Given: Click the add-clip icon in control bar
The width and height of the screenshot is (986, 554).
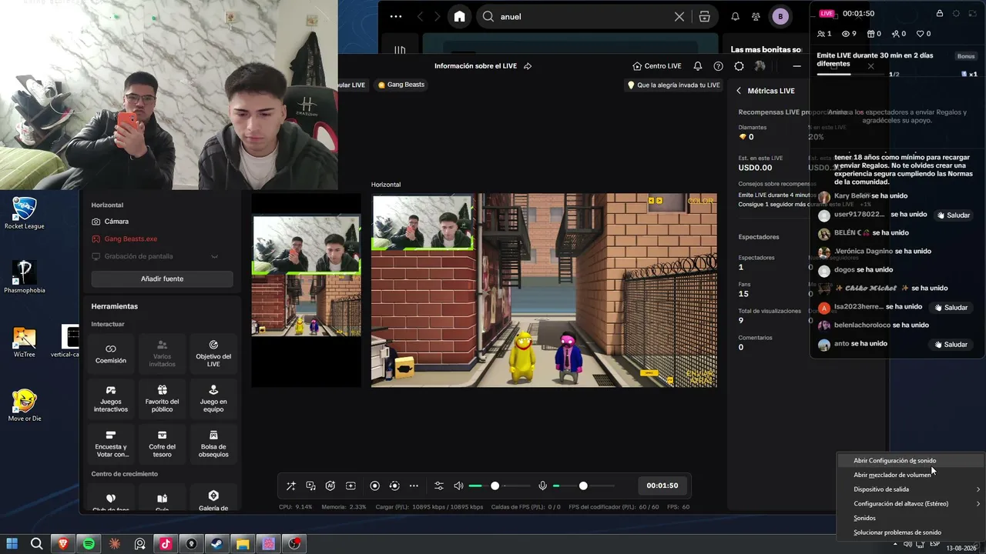Looking at the screenshot, I should click(350, 486).
